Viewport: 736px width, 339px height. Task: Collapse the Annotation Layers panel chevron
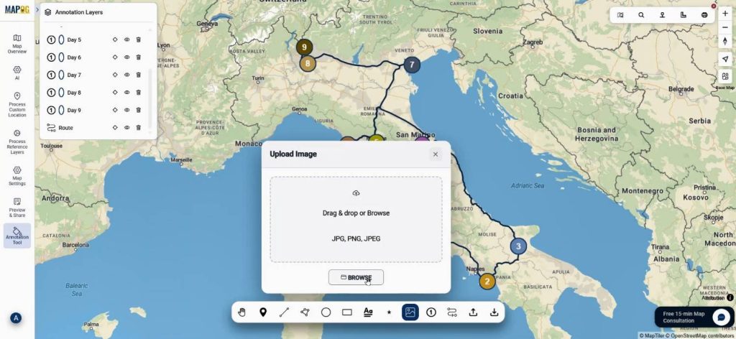[37, 10]
